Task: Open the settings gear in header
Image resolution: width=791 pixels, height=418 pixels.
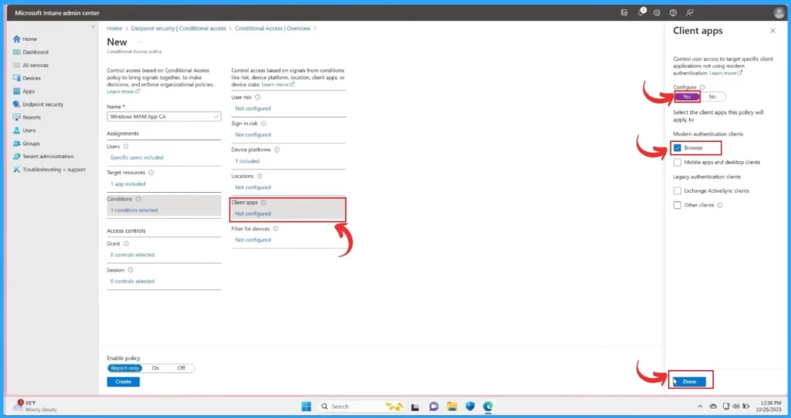Action: click(657, 12)
